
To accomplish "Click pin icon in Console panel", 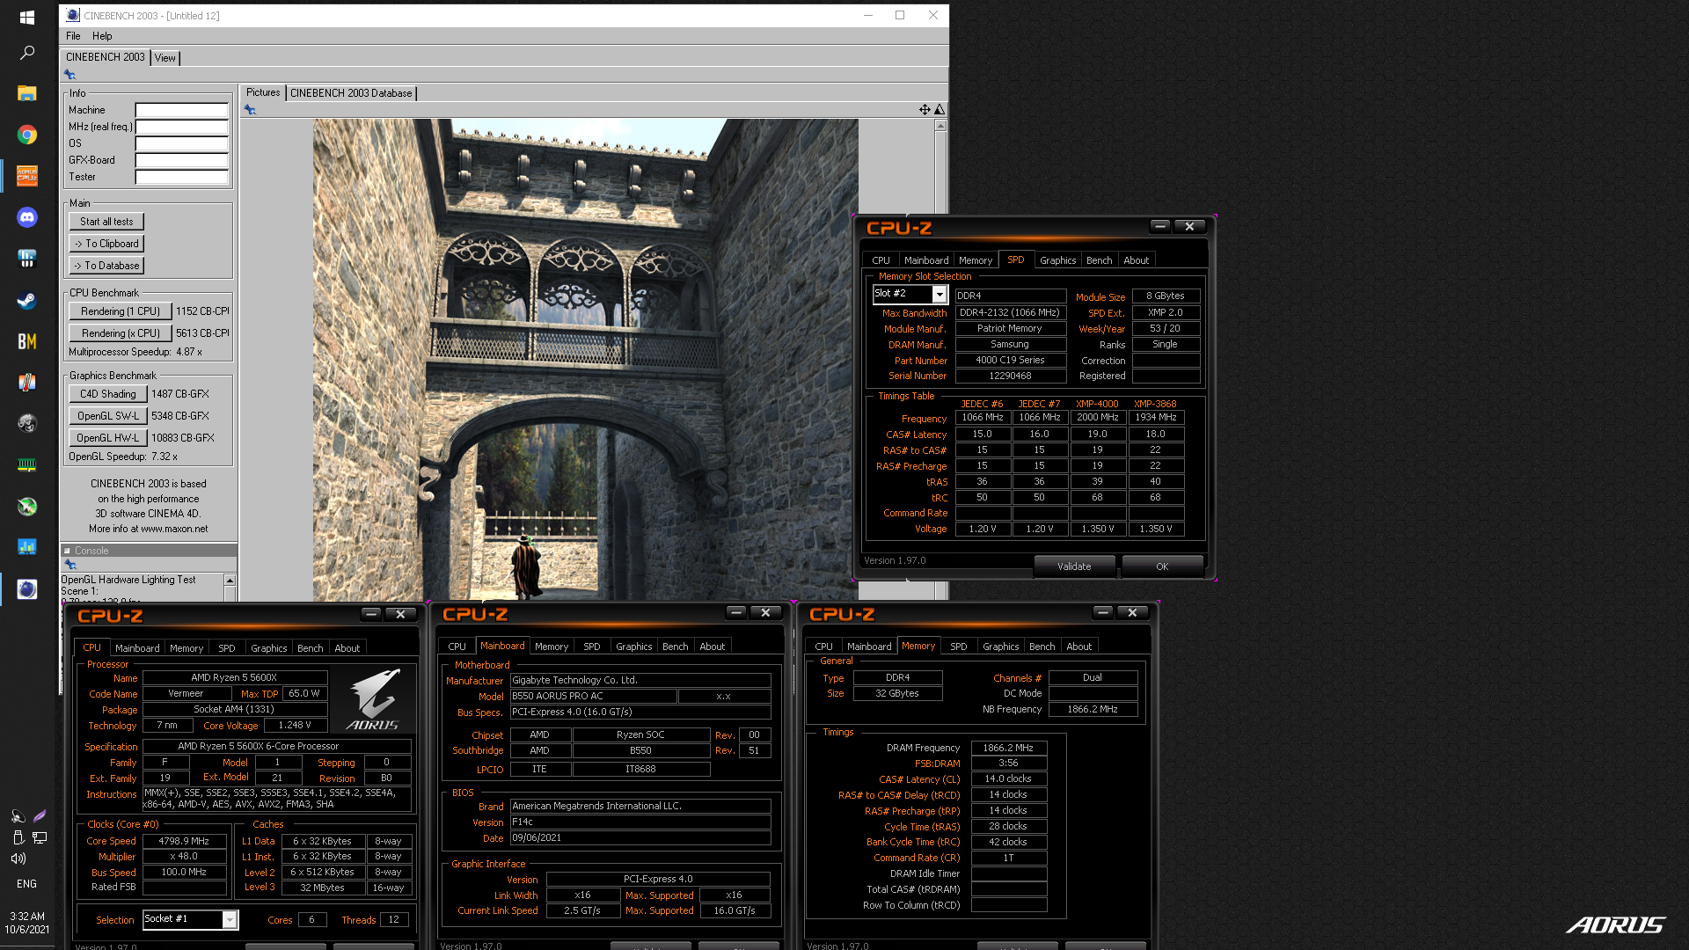I will (70, 565).
